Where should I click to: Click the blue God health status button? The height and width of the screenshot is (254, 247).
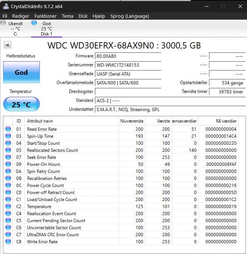click(21, 72)
